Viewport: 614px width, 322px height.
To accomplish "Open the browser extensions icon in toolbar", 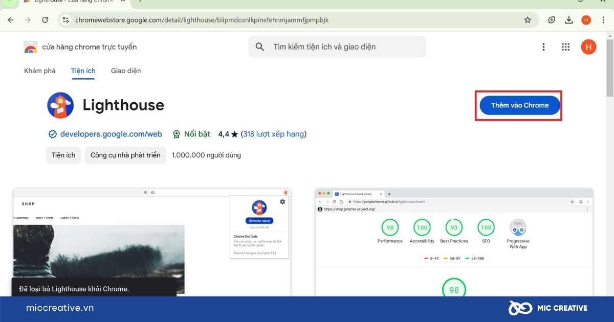I will click(x=552, y=20).
